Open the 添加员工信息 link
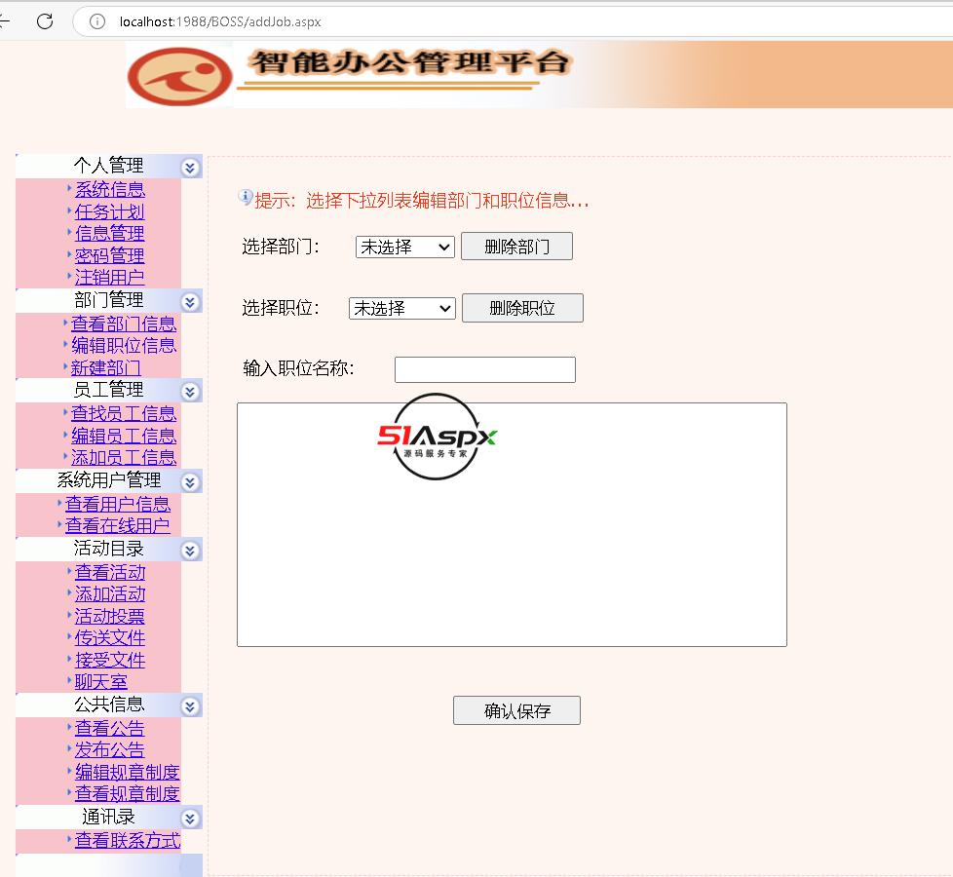953x877 pixels. [x=124, y=457]
